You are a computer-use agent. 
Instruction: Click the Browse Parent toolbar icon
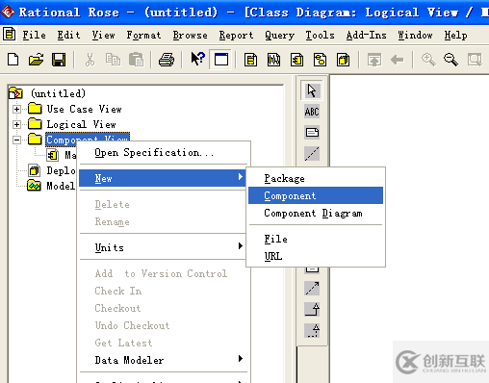374,60
